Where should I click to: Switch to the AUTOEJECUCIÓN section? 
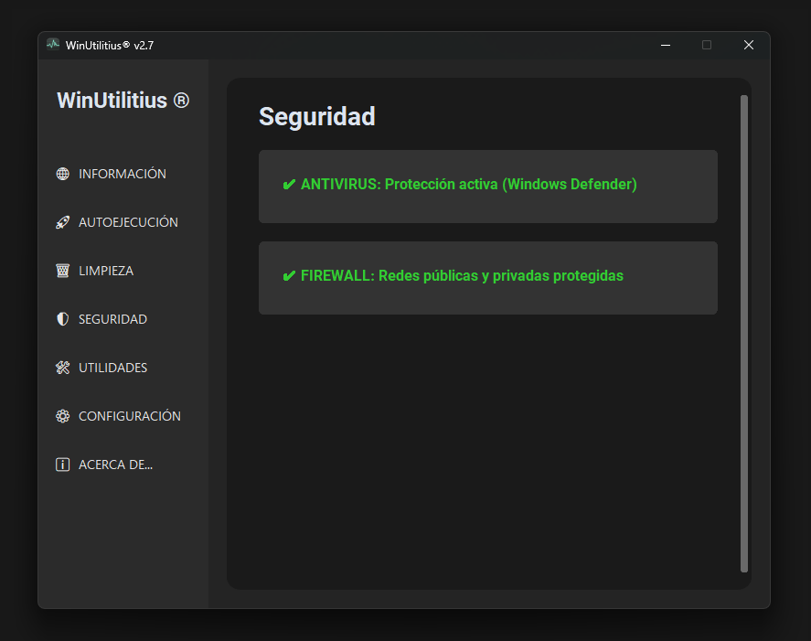point(128,222)
